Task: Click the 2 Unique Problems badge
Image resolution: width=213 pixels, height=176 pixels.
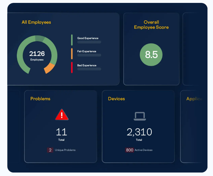Action: (50, 150)
